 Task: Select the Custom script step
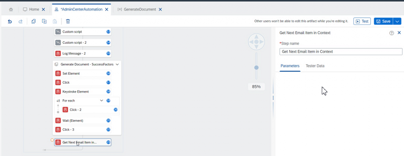pyautogui.click(x=83, y=32)
